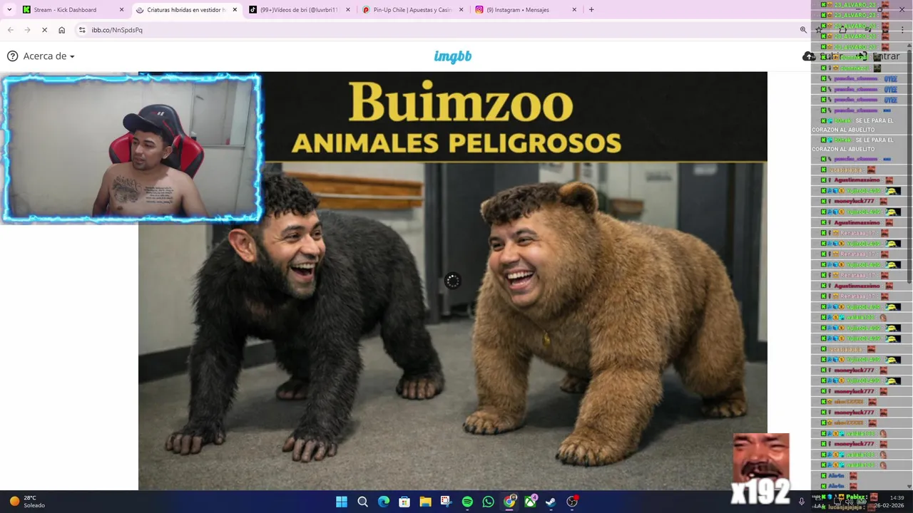Focus the ibb.co address bar
913x513 pixels.
[442, 30]
